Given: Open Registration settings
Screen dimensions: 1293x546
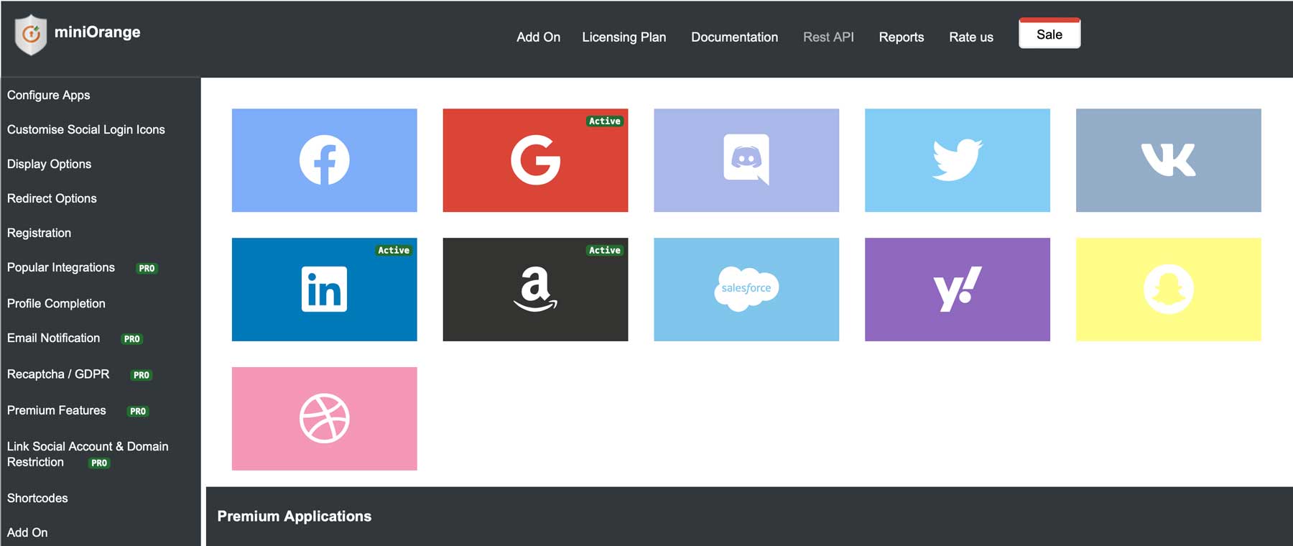Looking at the screenshot, I should pyautogui.click(x=39, y=233).
